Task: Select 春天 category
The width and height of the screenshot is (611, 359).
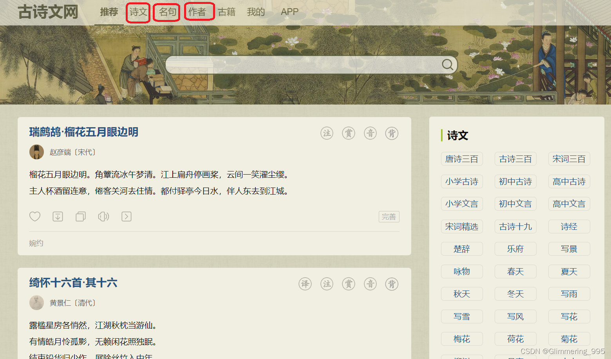Action: (x=515, y=272)
